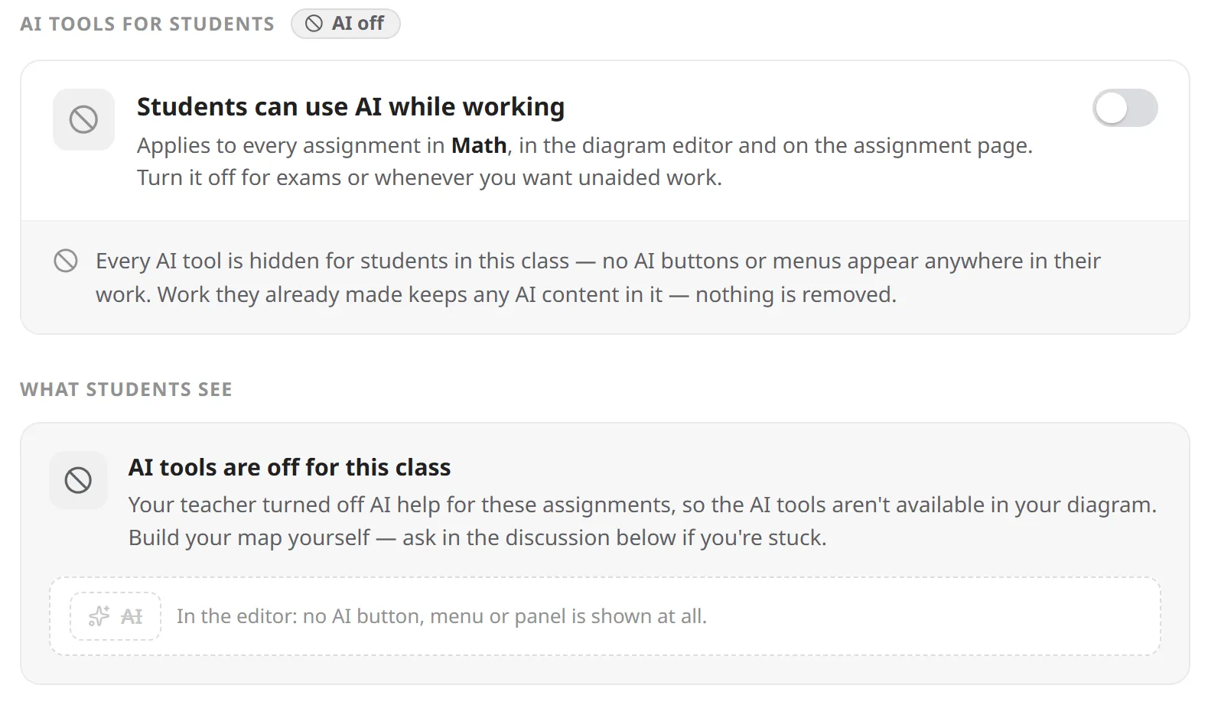This screenshot has width=1221, height=711.
Task: Click prohibited icon beside 'Students can use AI'
Action: (x=83, y=119)
